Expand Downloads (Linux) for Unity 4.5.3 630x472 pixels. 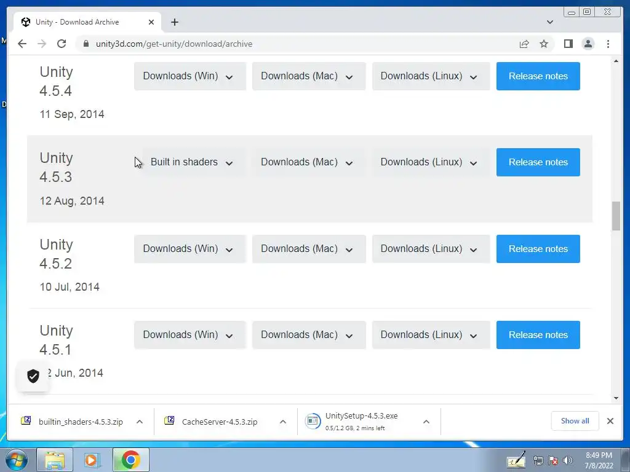click(x=431, y=162)
